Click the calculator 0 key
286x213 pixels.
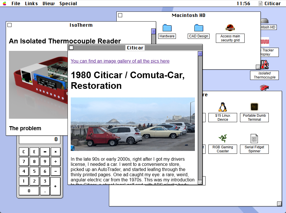pos(29,191)
